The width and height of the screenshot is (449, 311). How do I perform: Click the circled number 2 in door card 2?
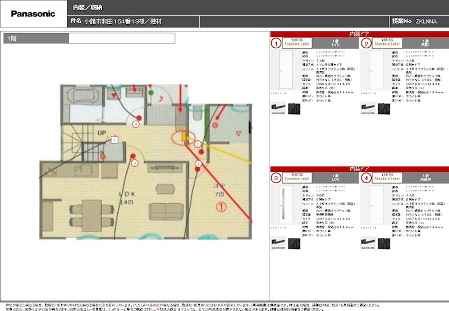(x=366, y=44)
